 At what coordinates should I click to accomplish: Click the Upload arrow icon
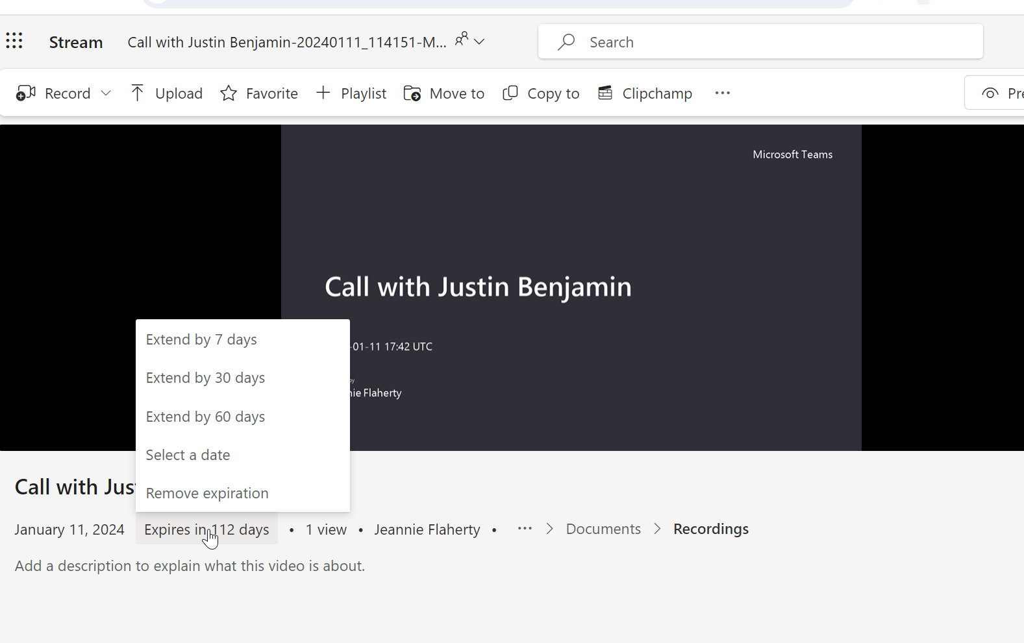[137, 93]
